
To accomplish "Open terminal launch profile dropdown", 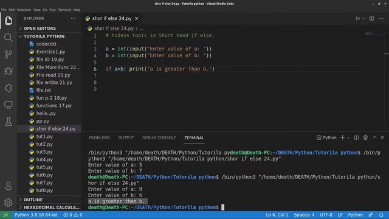I will click(348, 137).
